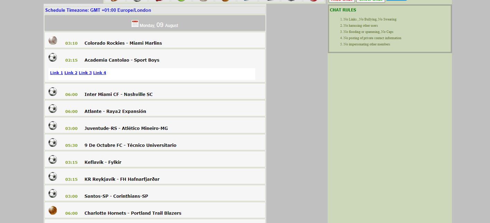This screenshot has width=490, height=223.
Task: Click the 06:00 time of Inter Miami CF match
Action: (71, 95)
